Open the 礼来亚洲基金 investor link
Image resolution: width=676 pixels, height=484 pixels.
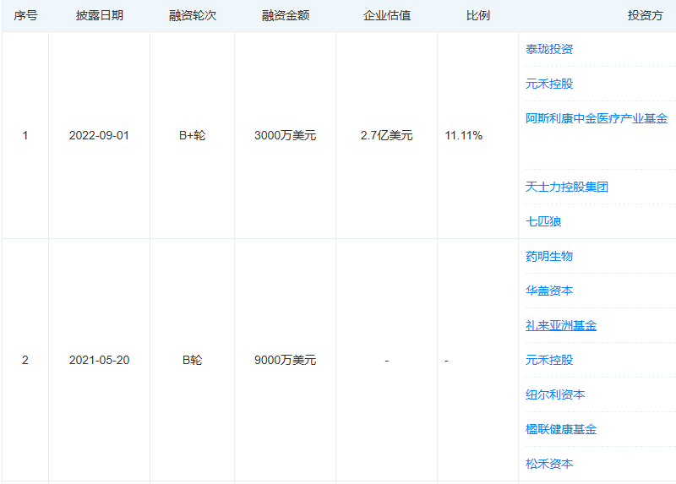pos(561,325)
